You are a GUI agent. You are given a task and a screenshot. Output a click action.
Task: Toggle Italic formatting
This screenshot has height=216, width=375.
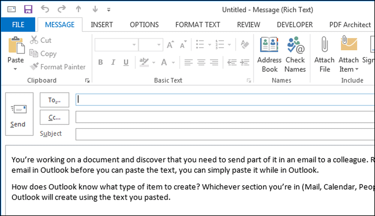pos(113,62)
